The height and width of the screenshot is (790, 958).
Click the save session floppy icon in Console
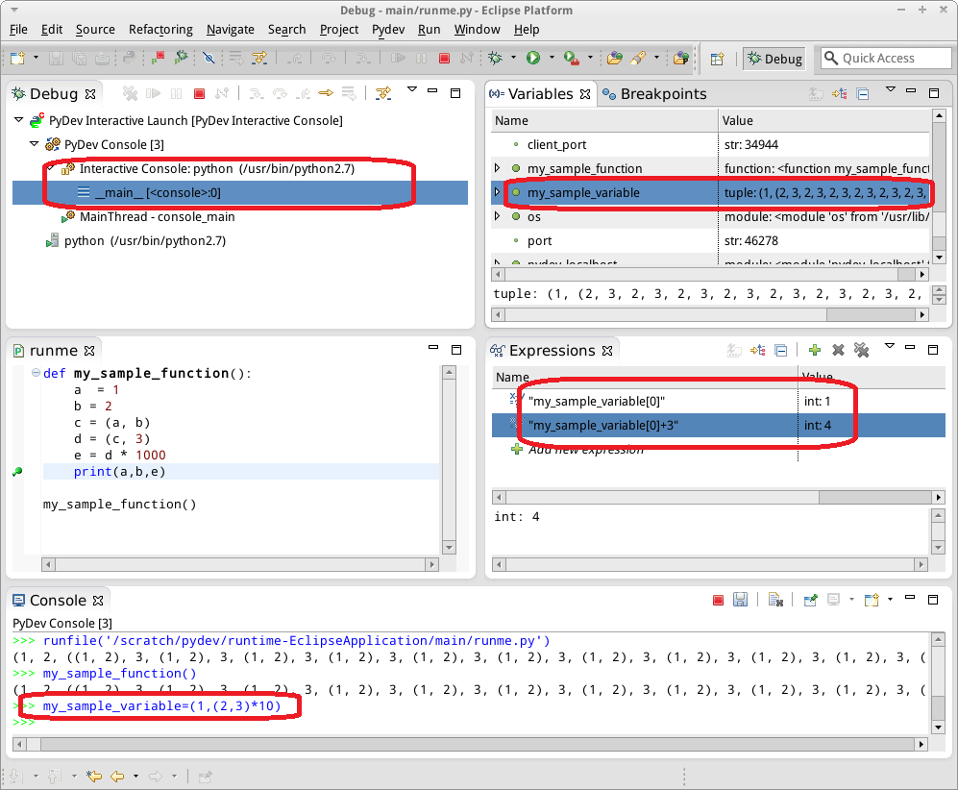(x=740, y=600)
